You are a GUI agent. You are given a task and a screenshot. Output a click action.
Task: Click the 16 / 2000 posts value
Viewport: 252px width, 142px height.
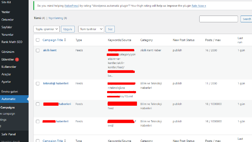click(211, 50)
